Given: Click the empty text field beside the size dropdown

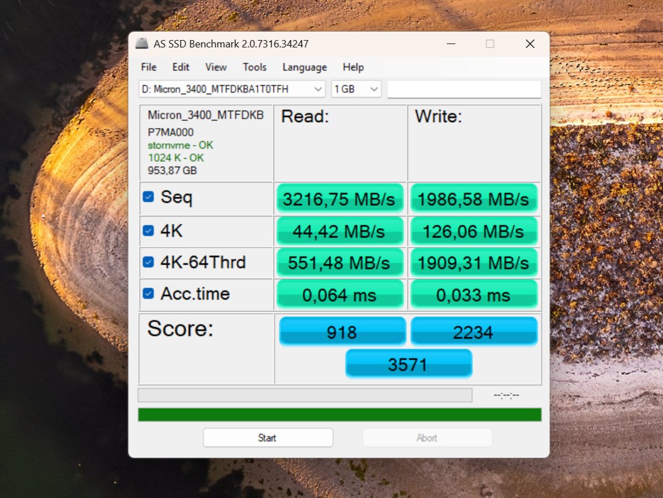Looking at the screenshot, I should click(x=464, y=89).
